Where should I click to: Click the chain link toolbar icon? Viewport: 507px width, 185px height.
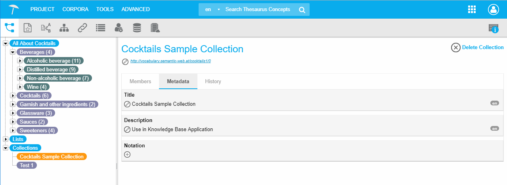click(82, 28)
